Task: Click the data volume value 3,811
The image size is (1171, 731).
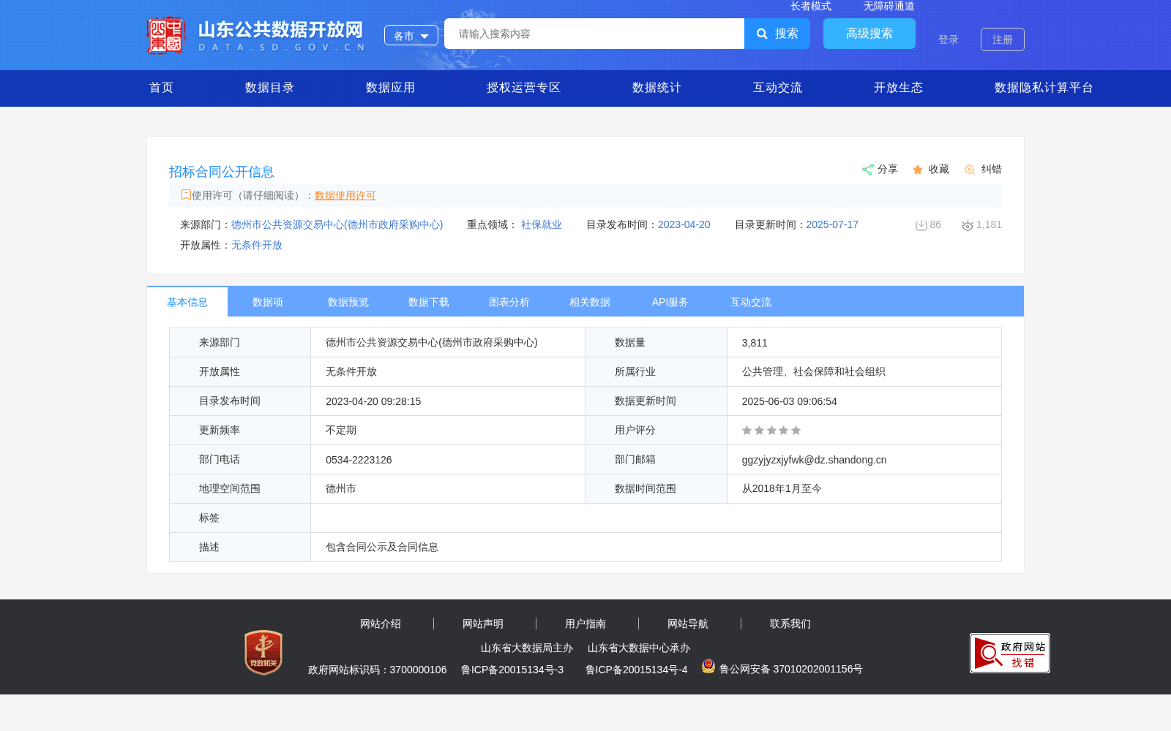Action: click(x=755, y=343)
